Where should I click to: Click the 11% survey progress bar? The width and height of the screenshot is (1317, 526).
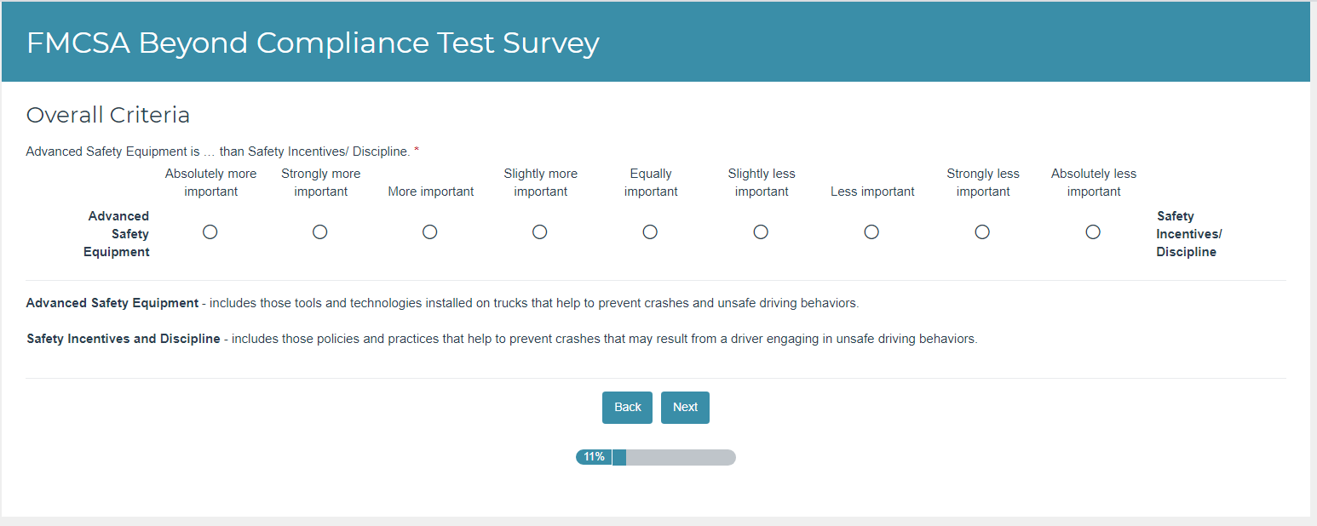pos(655,457)
